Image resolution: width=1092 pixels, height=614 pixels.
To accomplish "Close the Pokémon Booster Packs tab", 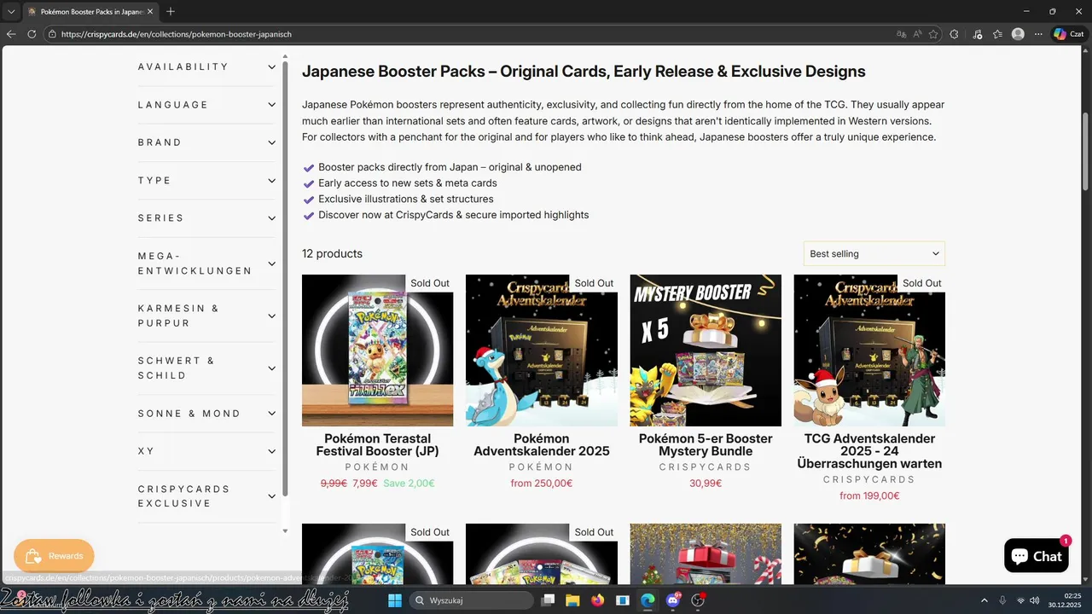I will (x=151, y=12).
